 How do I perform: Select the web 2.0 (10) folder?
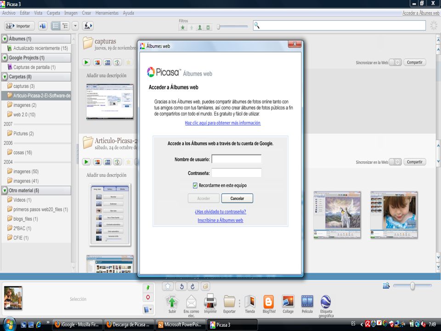click(22, 114)
